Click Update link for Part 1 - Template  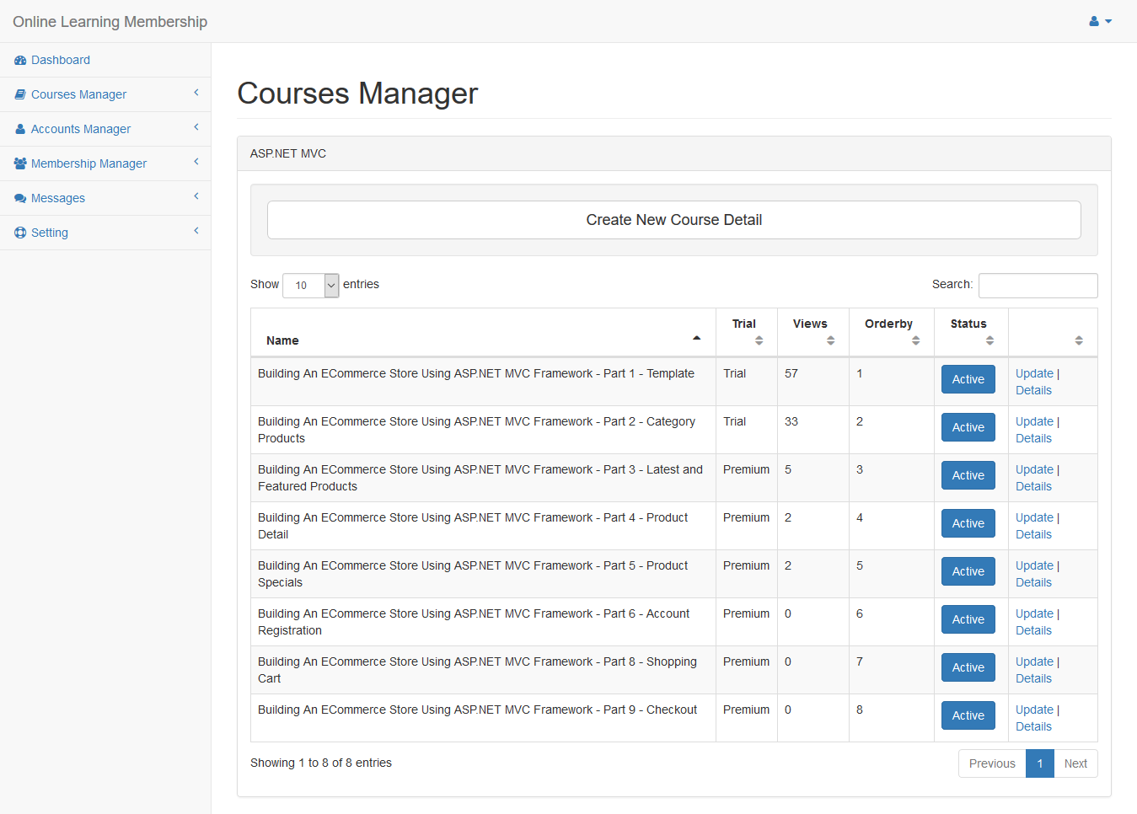(x=1034, y=373)
